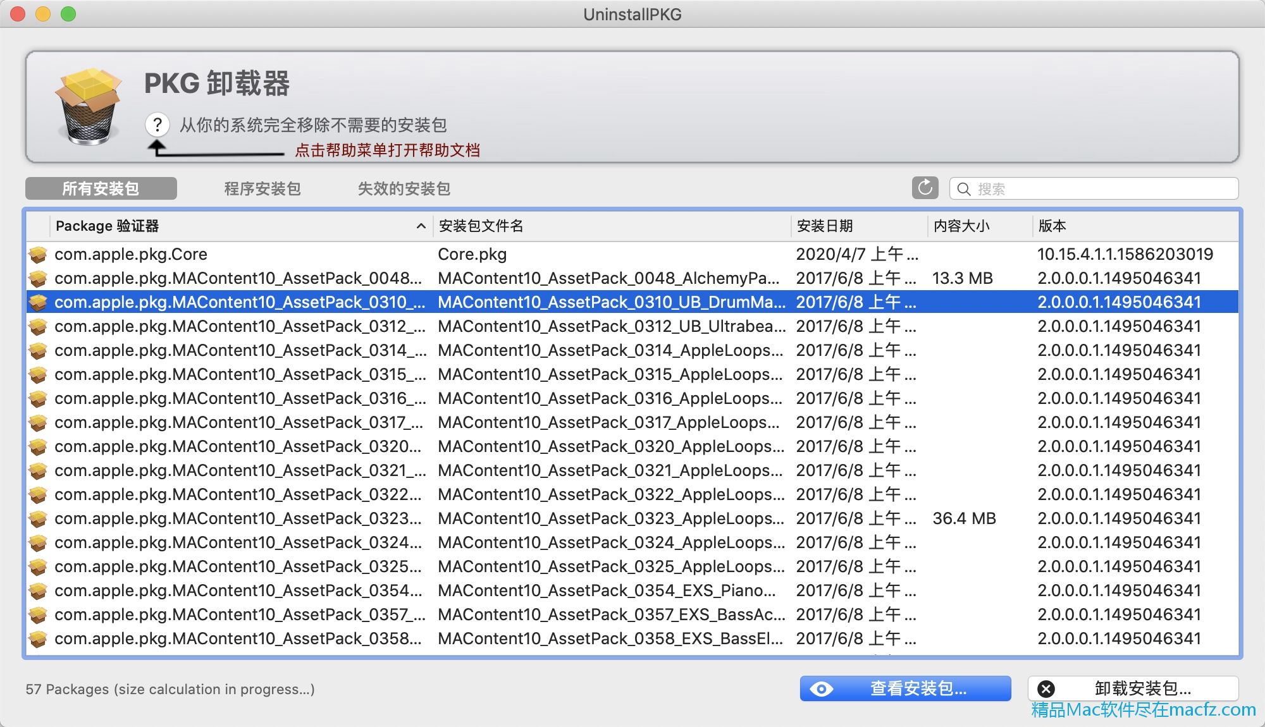Click package icon of AssetPack_0323 row
The height and width of the screenshot is (727, 1265).
point(38,518)
